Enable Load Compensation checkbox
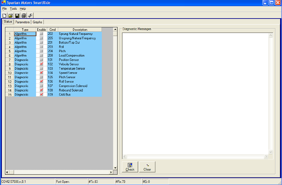This screenshot has height=185, width=282. [41, 55]
